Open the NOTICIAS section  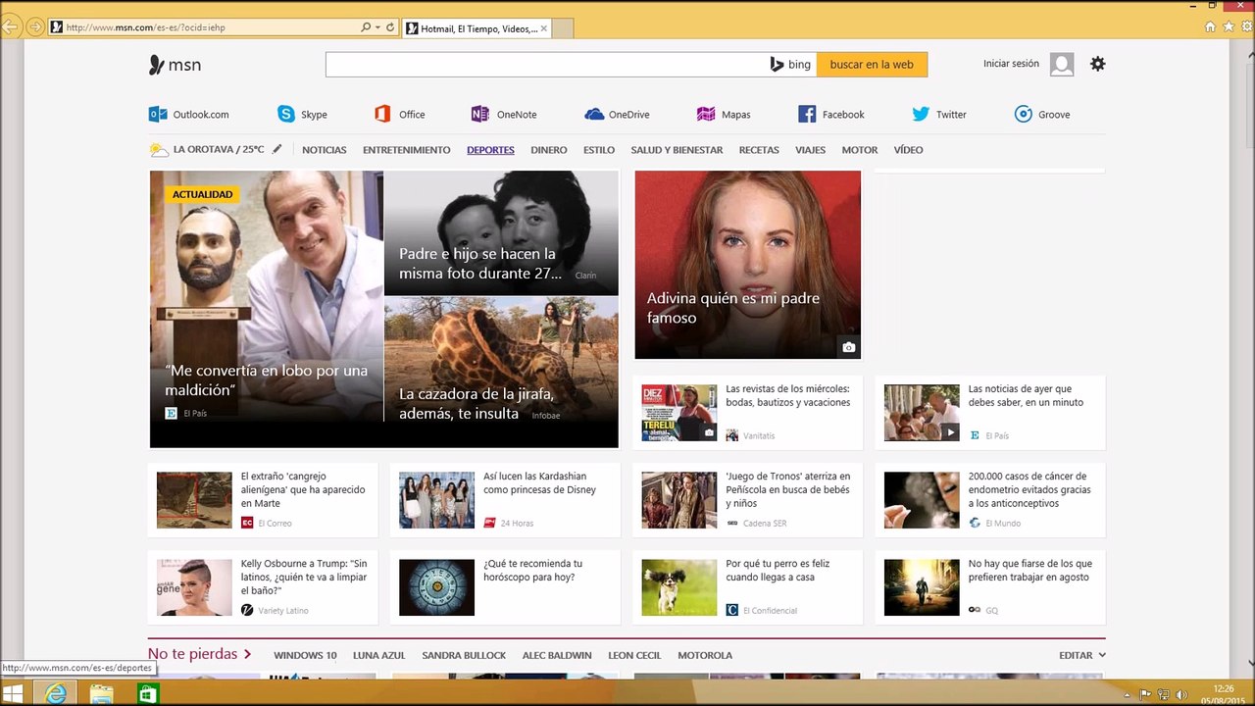click(x=325, y=150)
